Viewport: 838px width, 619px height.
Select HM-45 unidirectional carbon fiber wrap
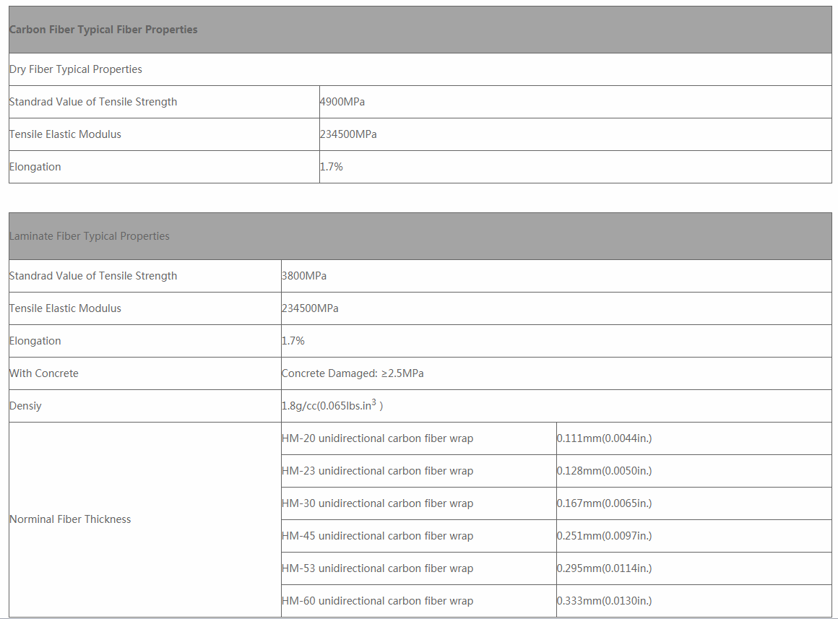[378, 536]
